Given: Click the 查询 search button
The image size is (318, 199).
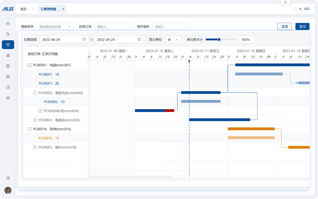Looking at the screenshot, I should click(302, 27).
